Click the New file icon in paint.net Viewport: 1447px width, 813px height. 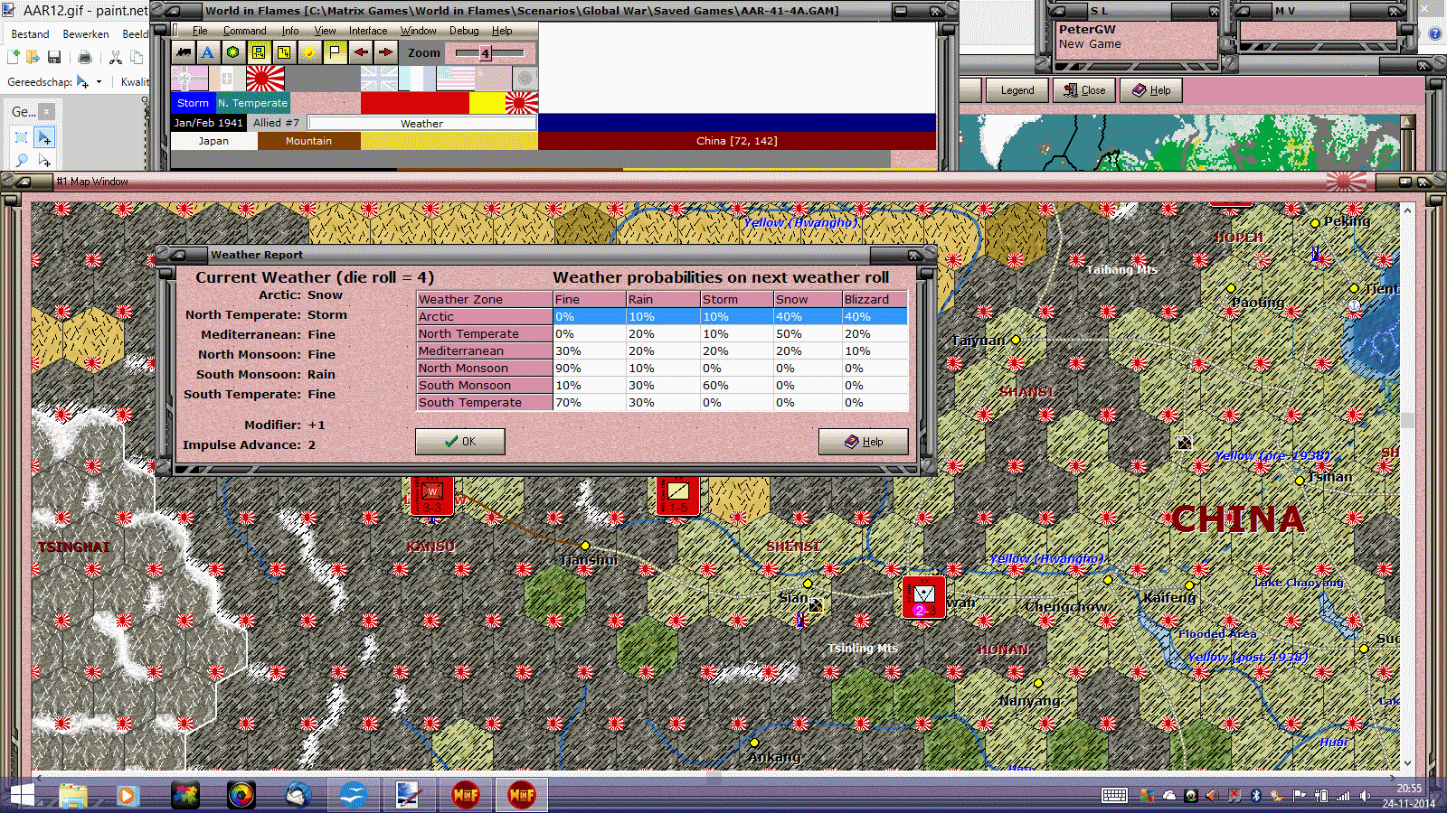coord(14,58)
